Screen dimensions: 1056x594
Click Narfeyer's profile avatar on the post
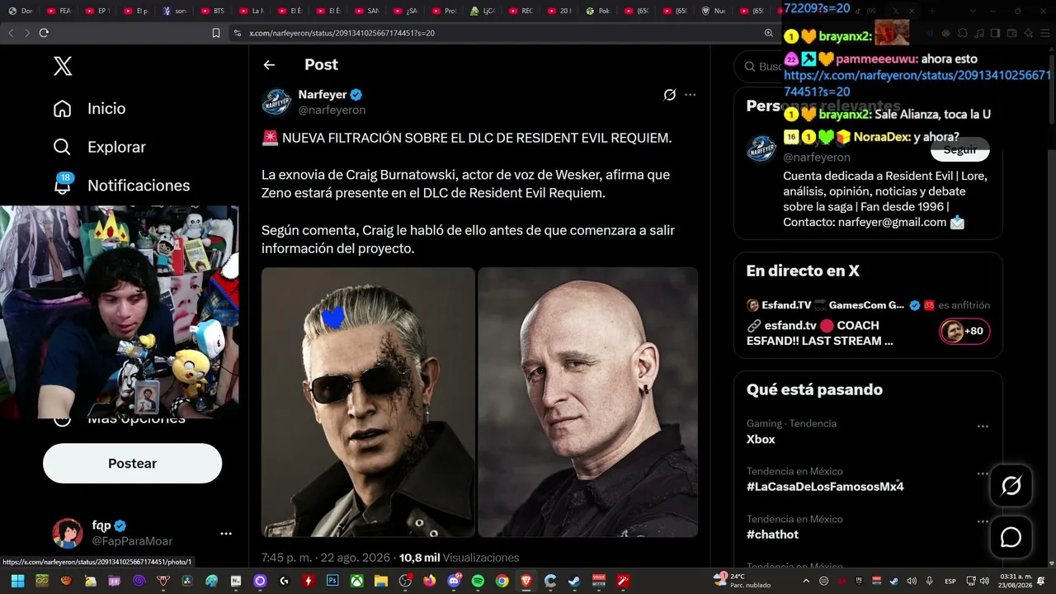276,101
